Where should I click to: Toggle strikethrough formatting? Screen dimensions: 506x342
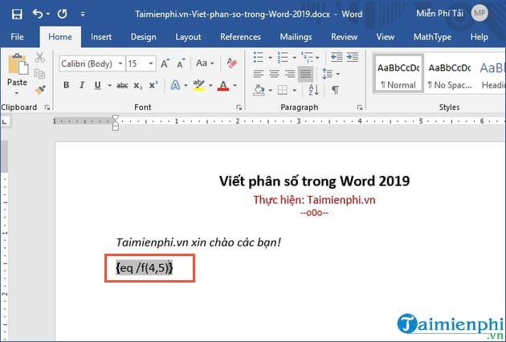click(122, 85)
